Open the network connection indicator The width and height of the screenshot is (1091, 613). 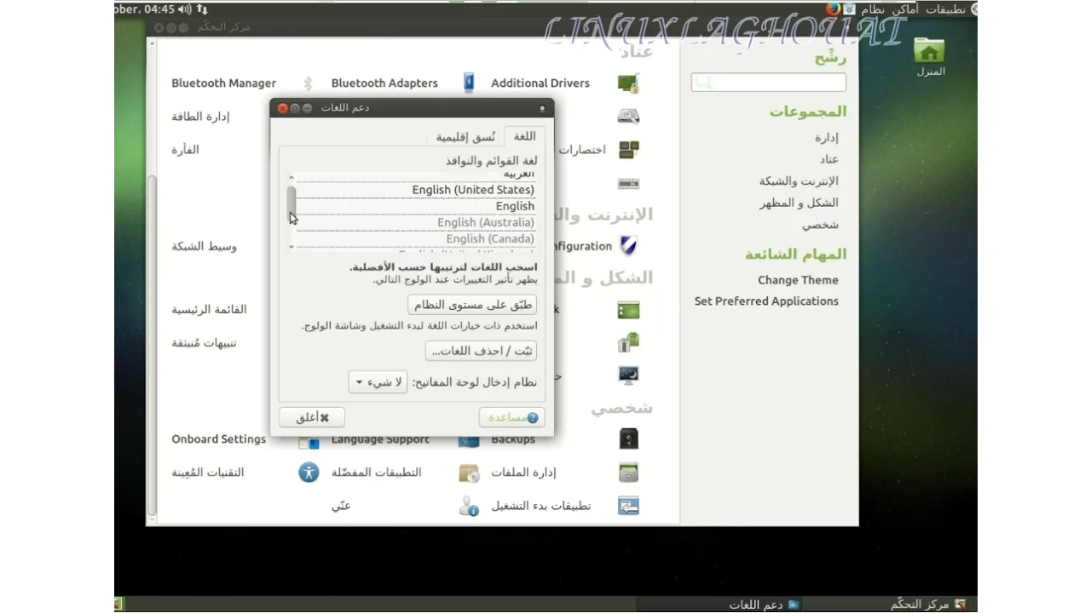202,9
